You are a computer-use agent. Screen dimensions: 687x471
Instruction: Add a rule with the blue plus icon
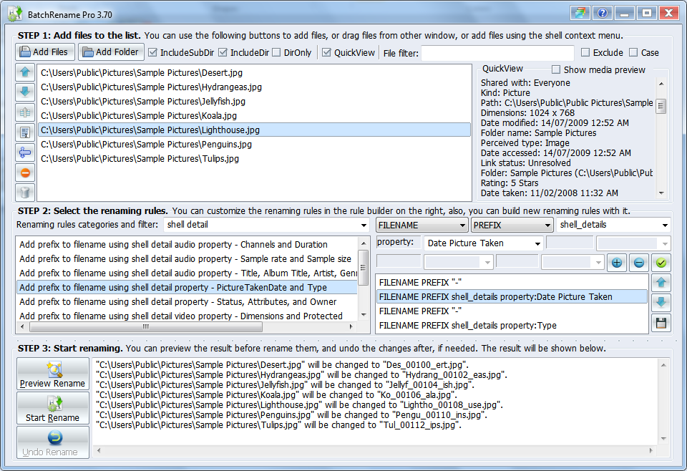point(616,263)
